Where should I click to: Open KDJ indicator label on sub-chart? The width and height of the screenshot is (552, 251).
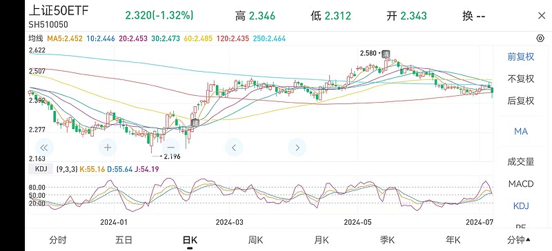tap(41, 169)
